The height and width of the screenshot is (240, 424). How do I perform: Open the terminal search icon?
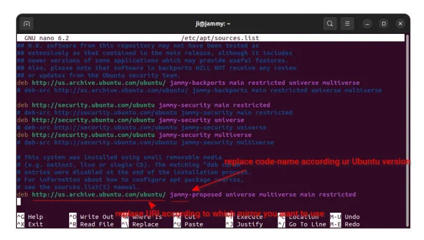pyautogui.click(x=330, y=24)
